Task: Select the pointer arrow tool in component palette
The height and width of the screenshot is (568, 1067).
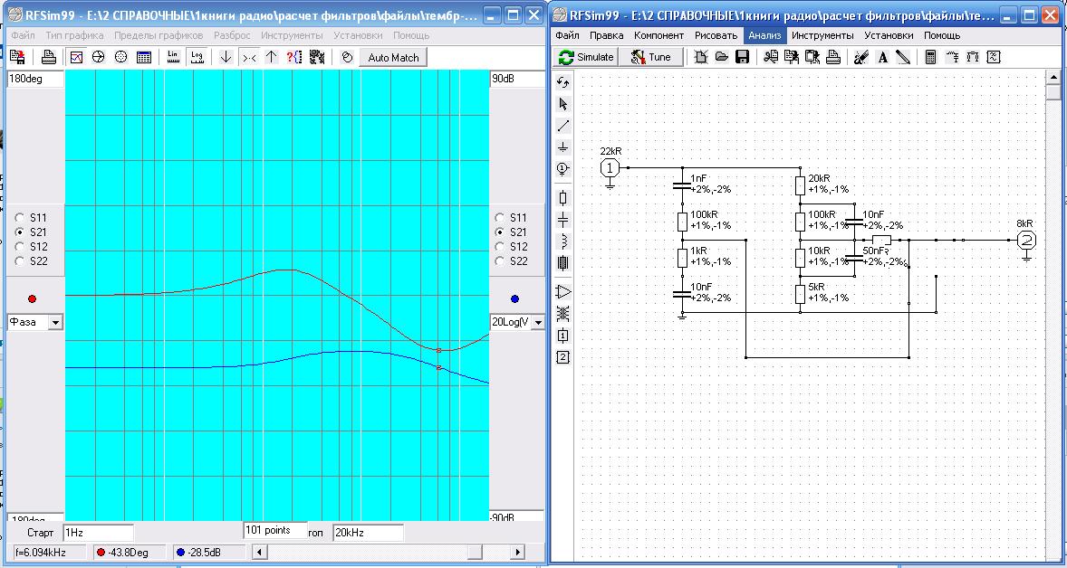Action: coord(562,104)
